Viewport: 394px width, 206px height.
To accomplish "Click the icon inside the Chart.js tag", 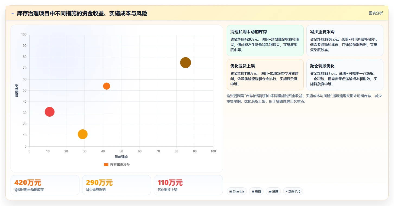I will tap(230, 191).
